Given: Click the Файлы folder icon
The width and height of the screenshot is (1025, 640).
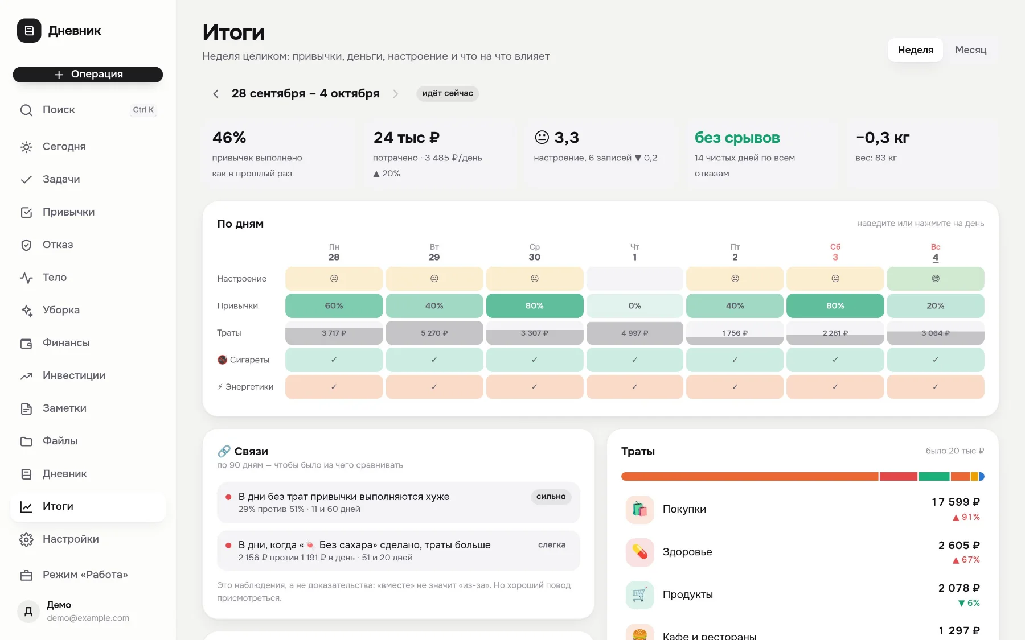Looking at the screenshot, I should click(x=26, y=441).
